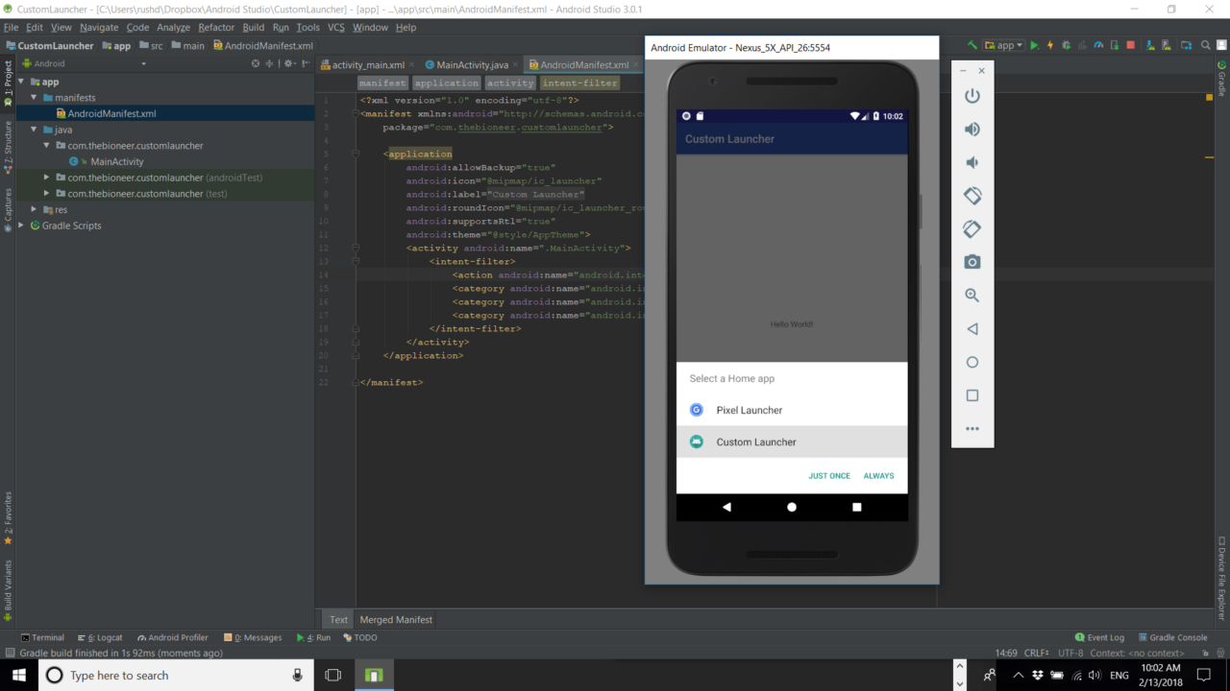
Task: Click the Build hammer icon
Action: 971,44
